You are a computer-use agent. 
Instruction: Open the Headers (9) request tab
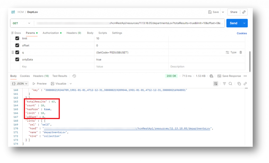click(74, 33)
